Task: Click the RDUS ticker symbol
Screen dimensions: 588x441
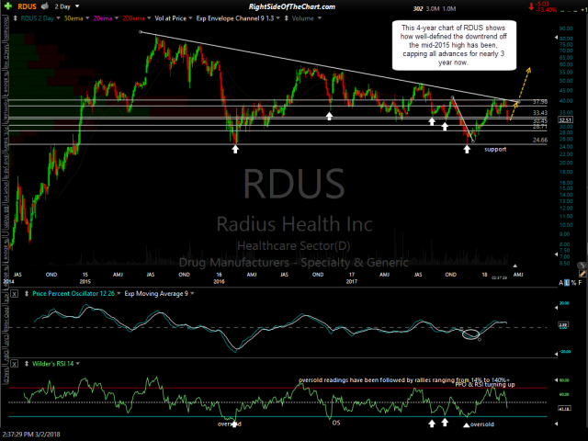Action: pyautogui.click(x=27, y=6)
